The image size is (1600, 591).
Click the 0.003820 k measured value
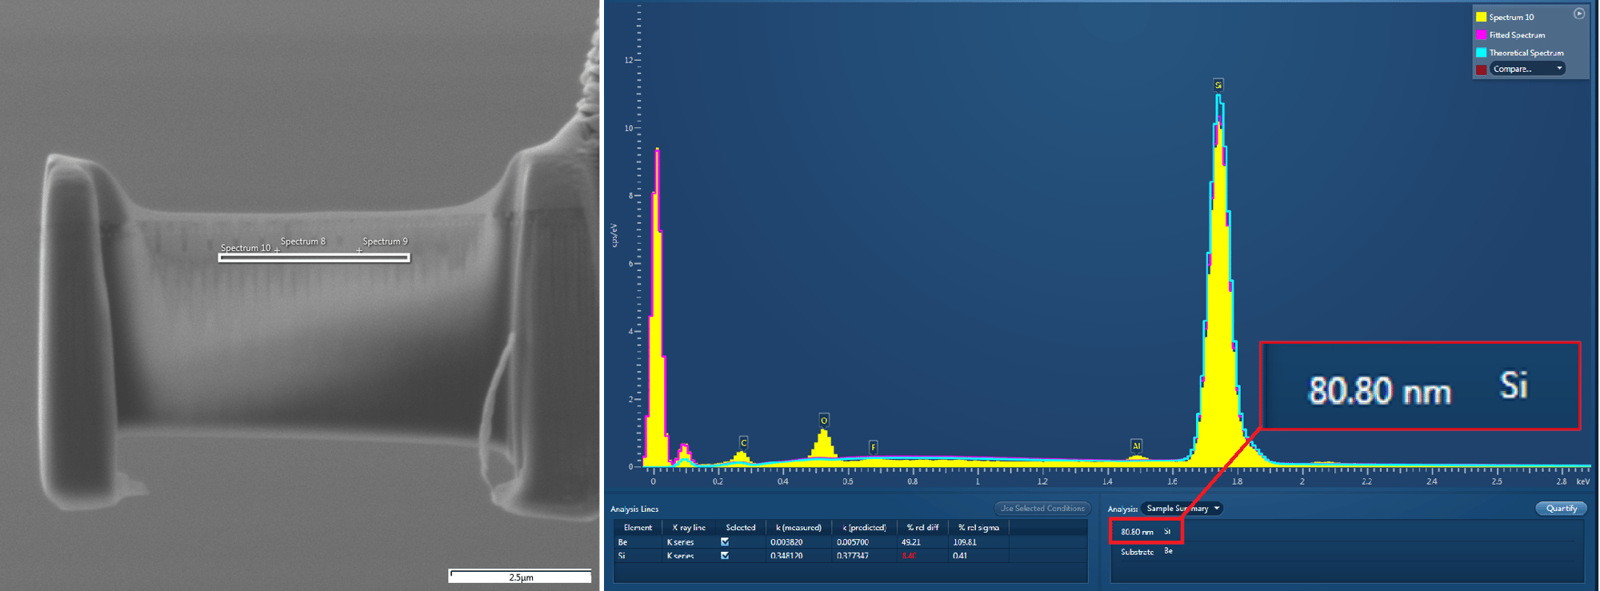point(786,542)
